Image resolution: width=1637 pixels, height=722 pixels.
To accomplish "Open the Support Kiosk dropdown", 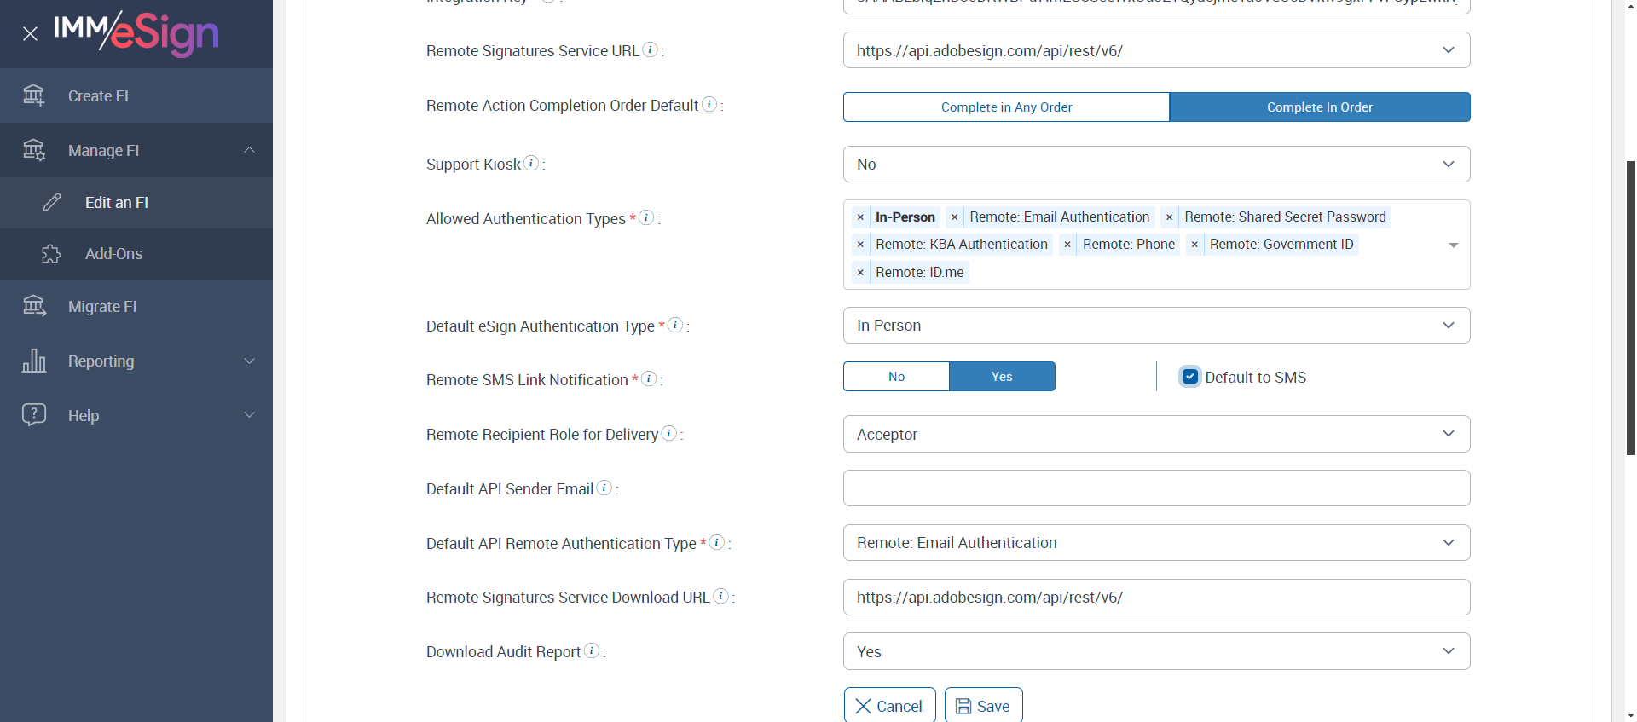I will tap(1156, 165).
